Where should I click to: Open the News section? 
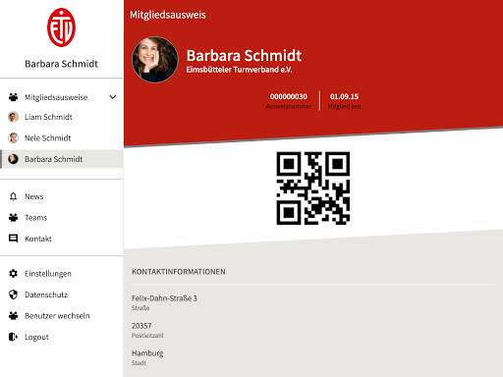pyautogui.click(x=34, y=196)
